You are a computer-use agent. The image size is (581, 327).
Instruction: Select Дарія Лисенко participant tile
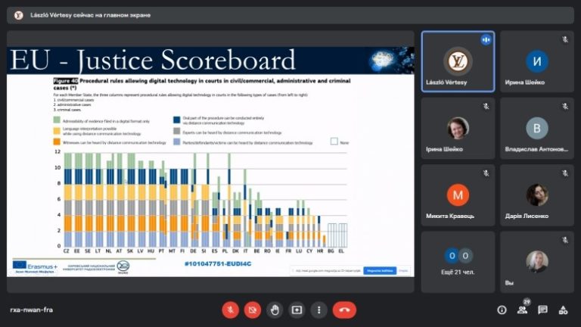coord(537,195)
